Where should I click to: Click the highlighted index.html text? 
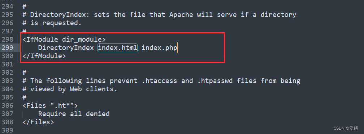[117, 48]
